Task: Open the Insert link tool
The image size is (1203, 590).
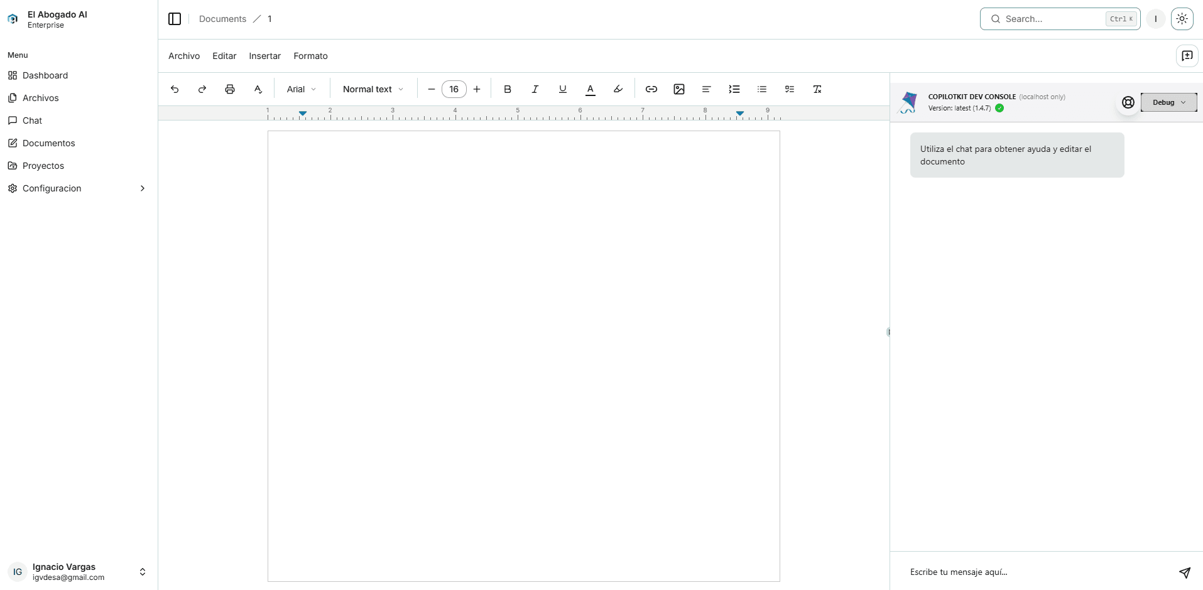Action: coord(651,89)
